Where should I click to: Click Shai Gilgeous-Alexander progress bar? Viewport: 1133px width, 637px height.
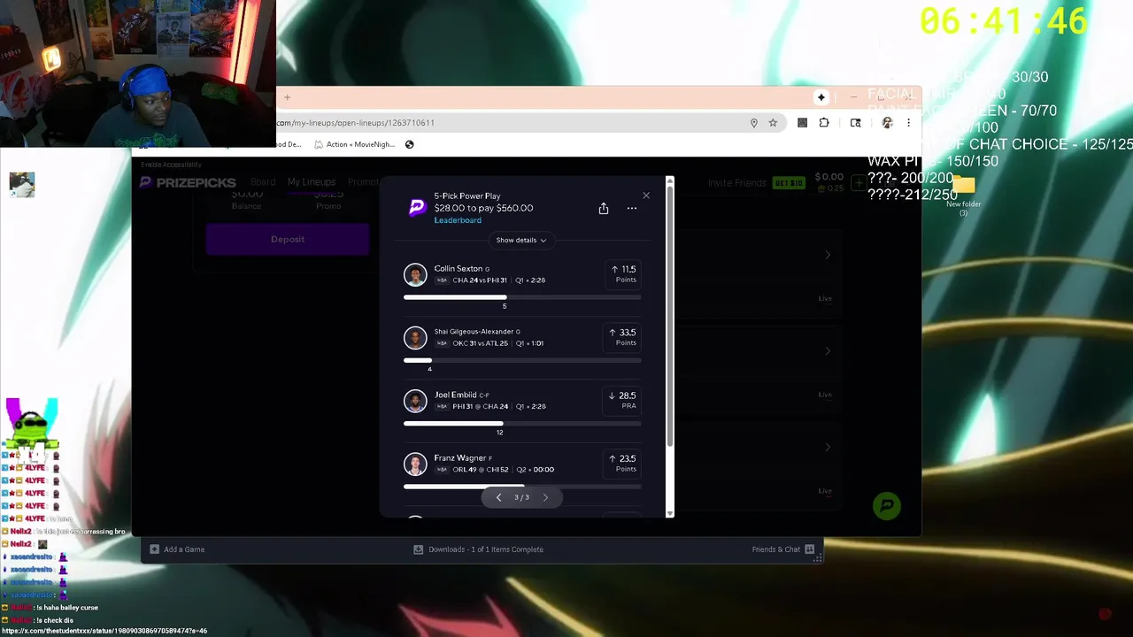[x=522, y=360]
